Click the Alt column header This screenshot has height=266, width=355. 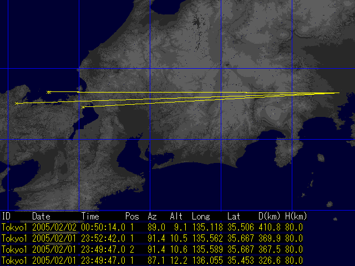pyautogui.click(x=176, y=216)
